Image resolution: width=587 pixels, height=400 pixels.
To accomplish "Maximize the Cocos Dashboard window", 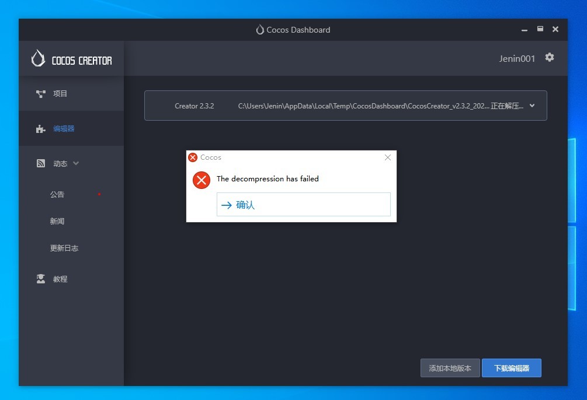I will point(540,29).
